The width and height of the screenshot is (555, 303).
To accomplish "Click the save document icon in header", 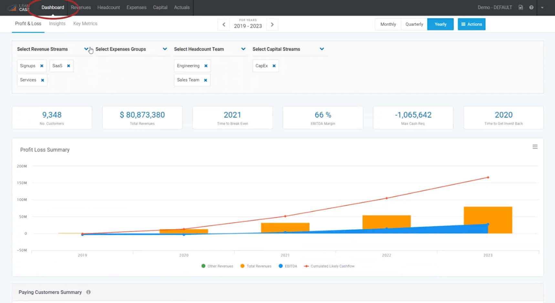I will [x=521, y=7].
